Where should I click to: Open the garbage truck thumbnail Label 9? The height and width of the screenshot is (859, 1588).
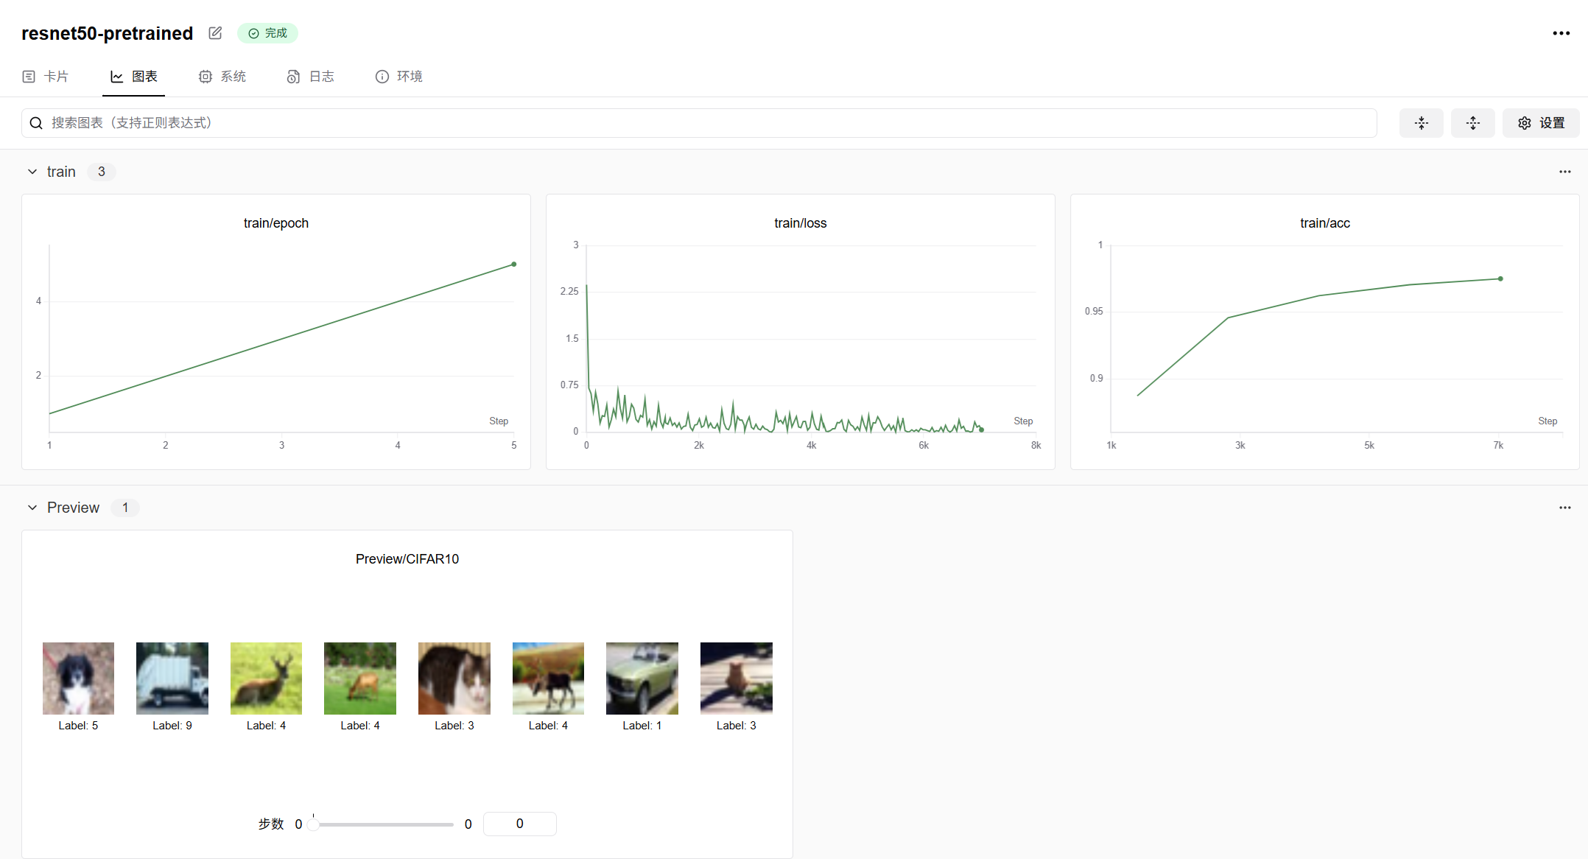click(x=172, y=678)
